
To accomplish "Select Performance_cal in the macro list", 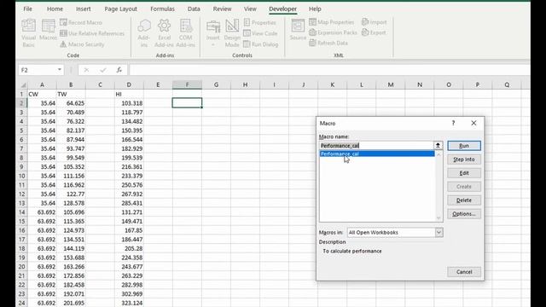I will tap(377, 153).
